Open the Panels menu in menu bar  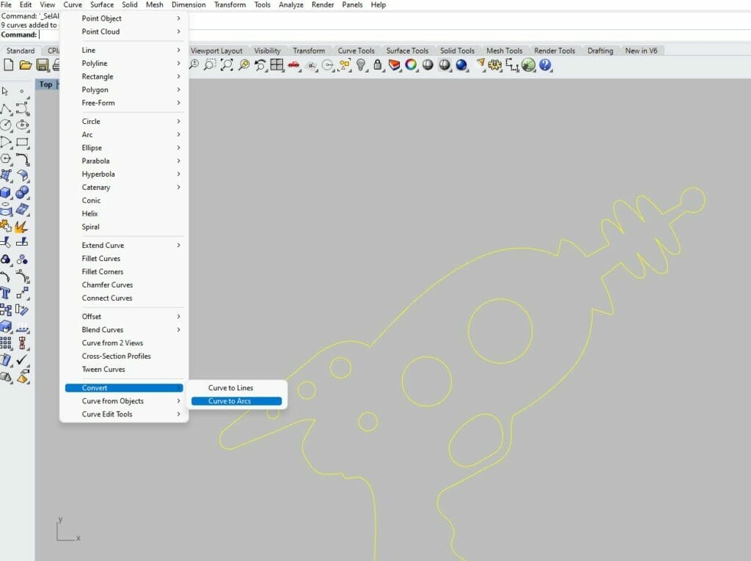tap(352, 5)
